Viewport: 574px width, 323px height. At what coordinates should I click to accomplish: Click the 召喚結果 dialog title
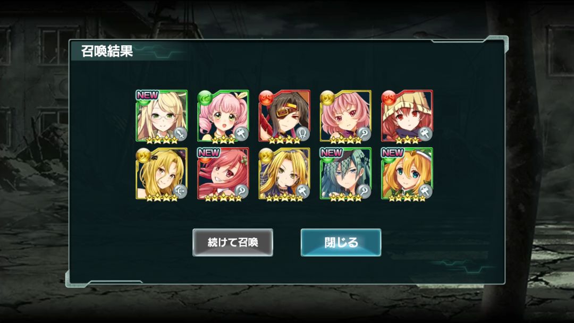[x=106, y=51]
